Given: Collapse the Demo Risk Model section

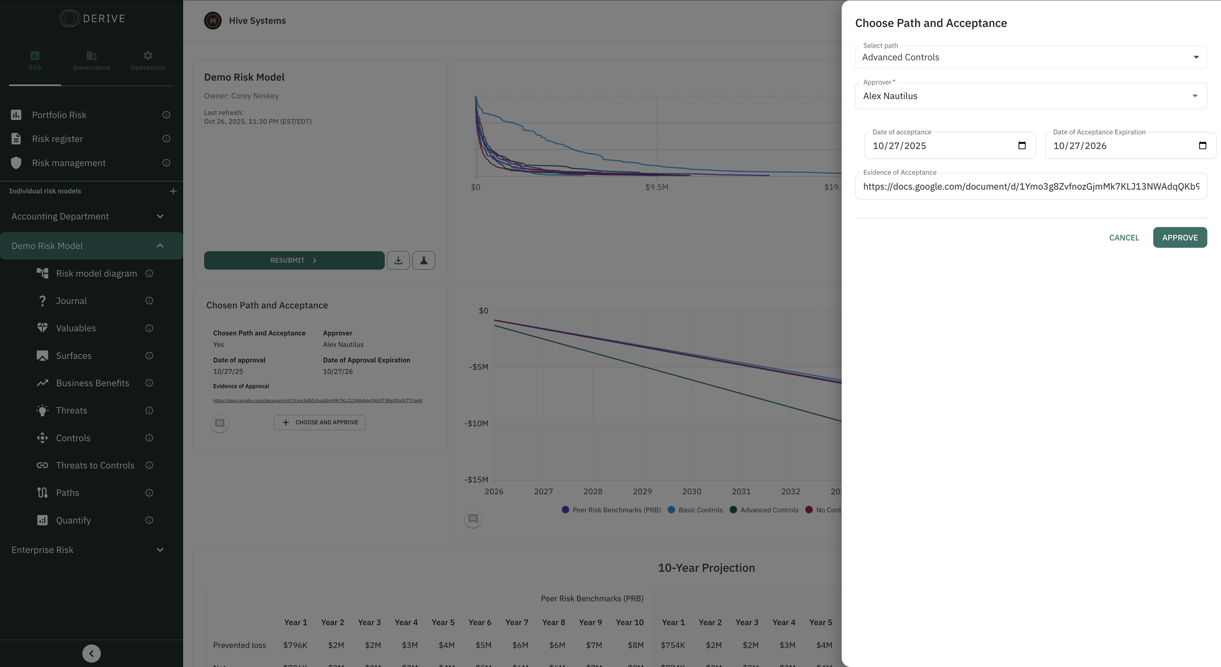Looking at the screenshot, I should coord(160,246).
